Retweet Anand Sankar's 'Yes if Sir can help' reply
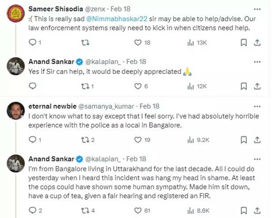This screenshot has height=218, width=272. pos(86,86)
